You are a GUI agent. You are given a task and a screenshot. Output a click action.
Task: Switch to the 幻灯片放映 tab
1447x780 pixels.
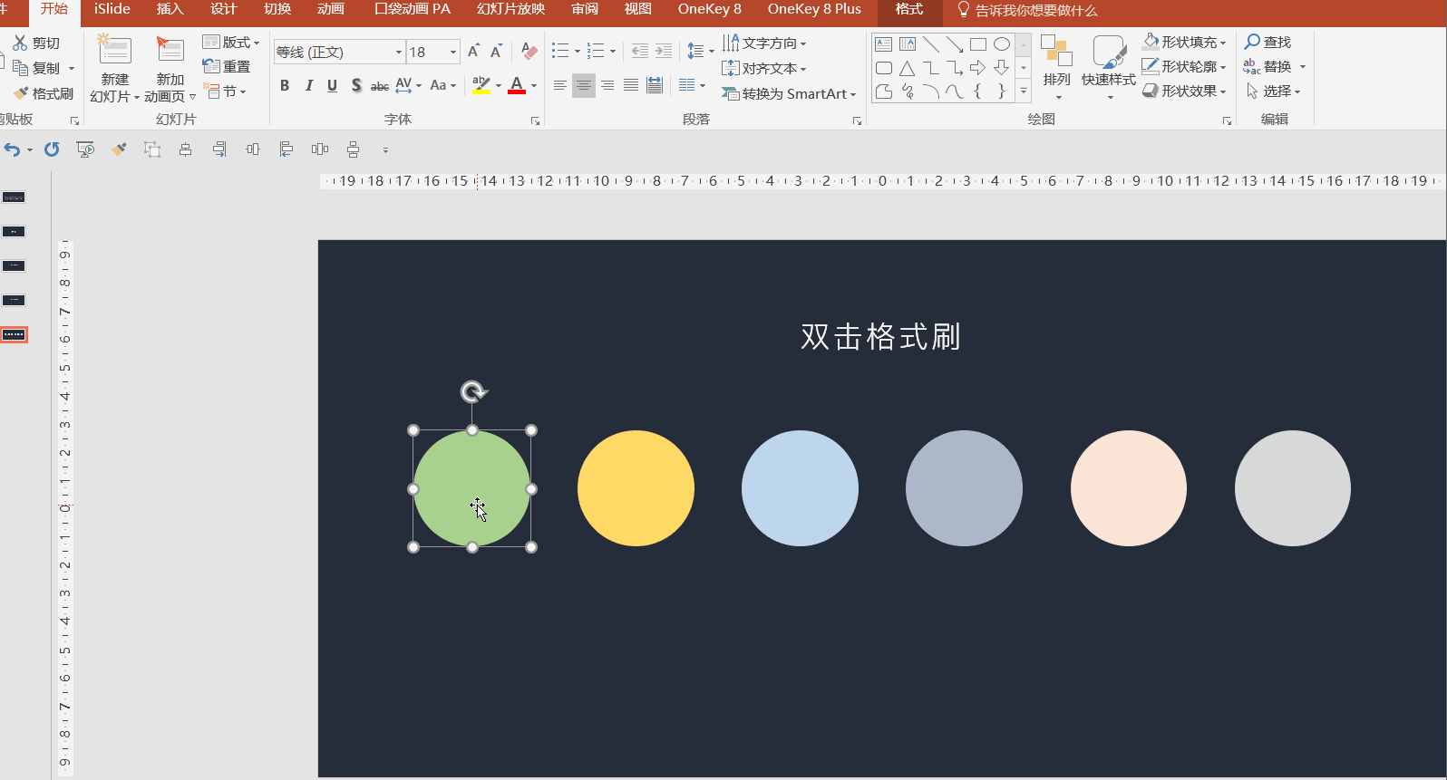click(x=511, y=9)
